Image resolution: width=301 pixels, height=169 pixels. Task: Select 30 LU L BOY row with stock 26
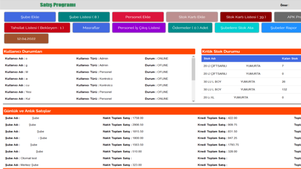251,82
